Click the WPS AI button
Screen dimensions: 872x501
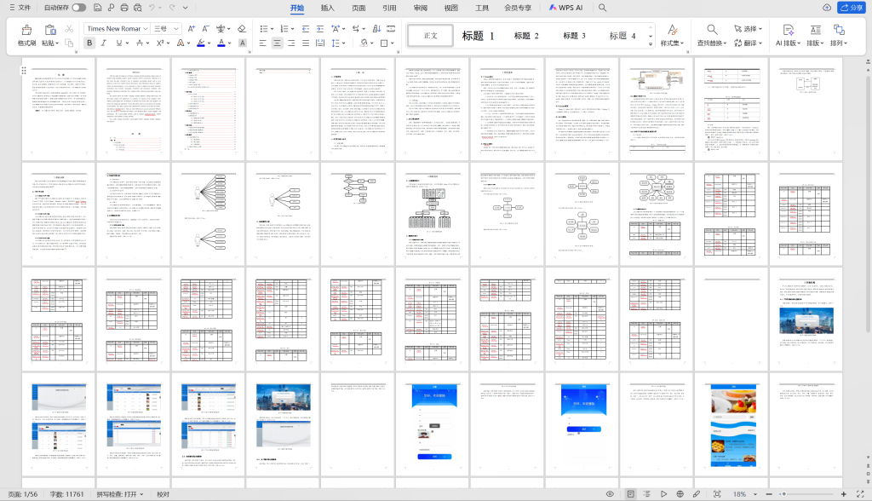point(565,8)
